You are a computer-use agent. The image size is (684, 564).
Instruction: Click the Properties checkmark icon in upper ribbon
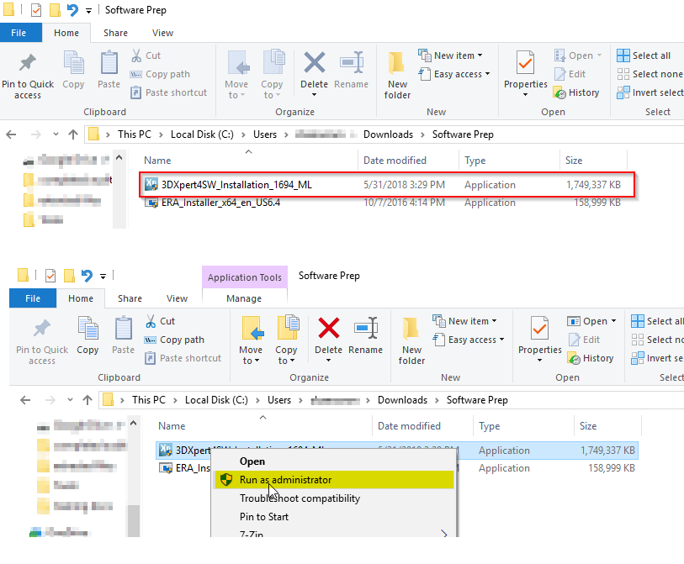[x=525, y=64]
